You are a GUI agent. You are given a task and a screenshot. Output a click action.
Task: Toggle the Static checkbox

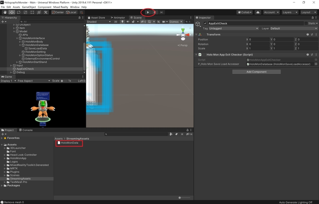tap(306, 23)
